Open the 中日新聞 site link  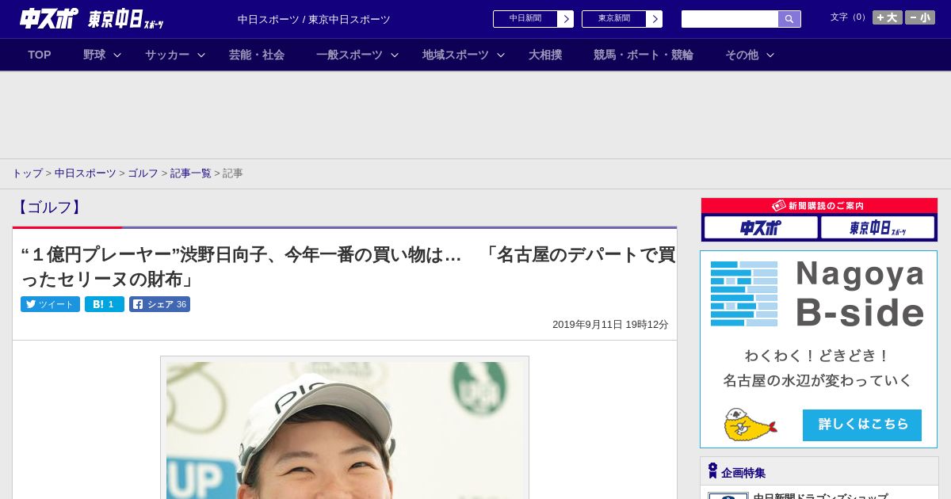(x=525, y=19)
